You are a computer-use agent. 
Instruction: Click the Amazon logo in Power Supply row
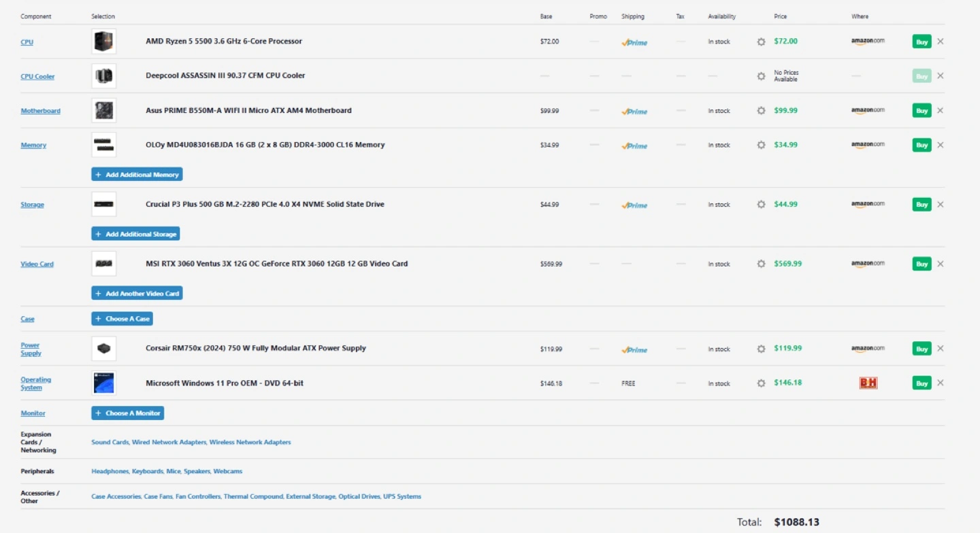coord(868,349)
